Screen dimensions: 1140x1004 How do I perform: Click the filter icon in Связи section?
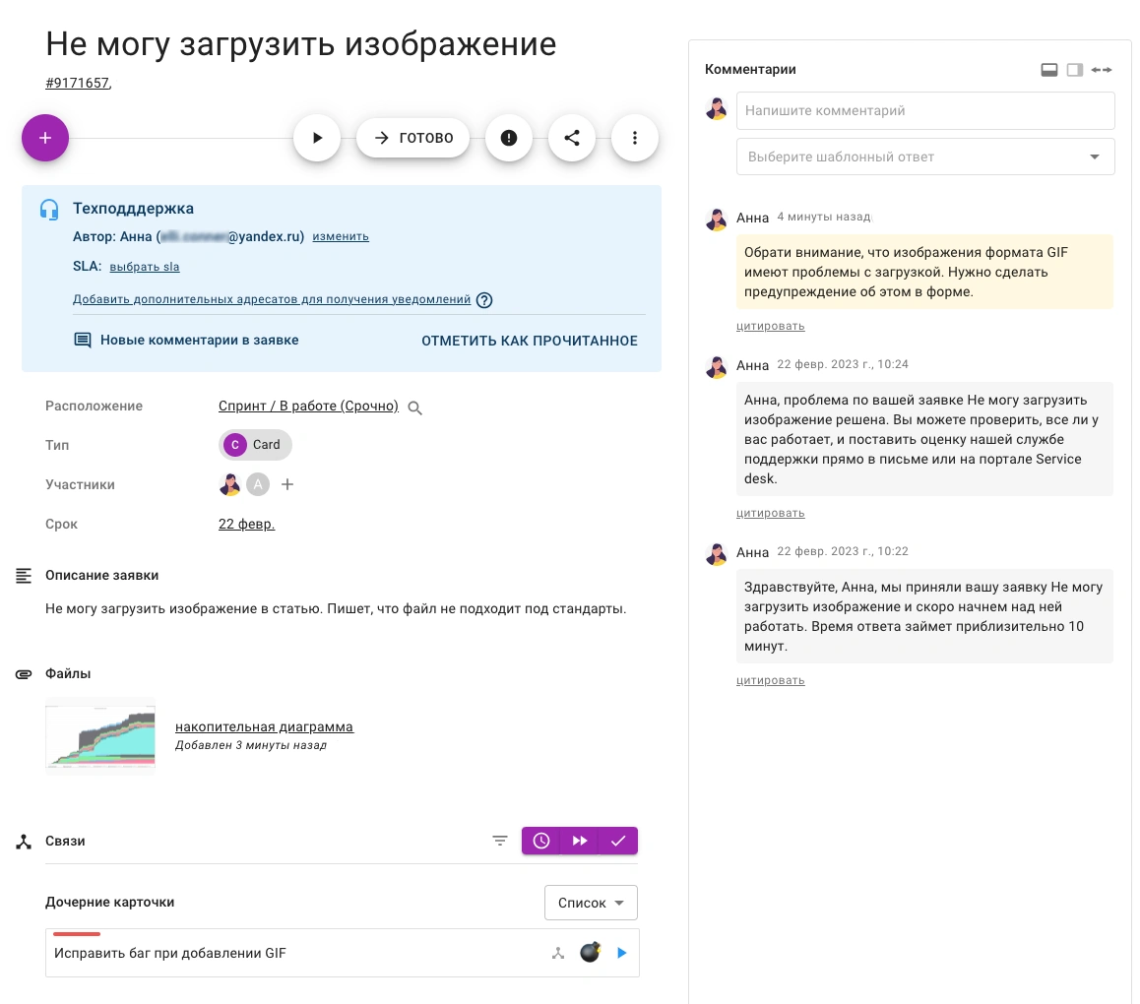coord(500,841)
